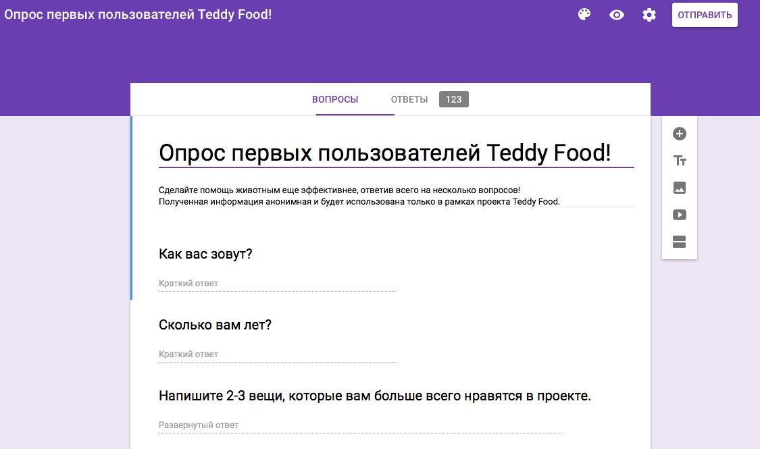This screenshot has height=449, width=760.
Task: Open the color palette theme icon
Action: tap(584, 15)
